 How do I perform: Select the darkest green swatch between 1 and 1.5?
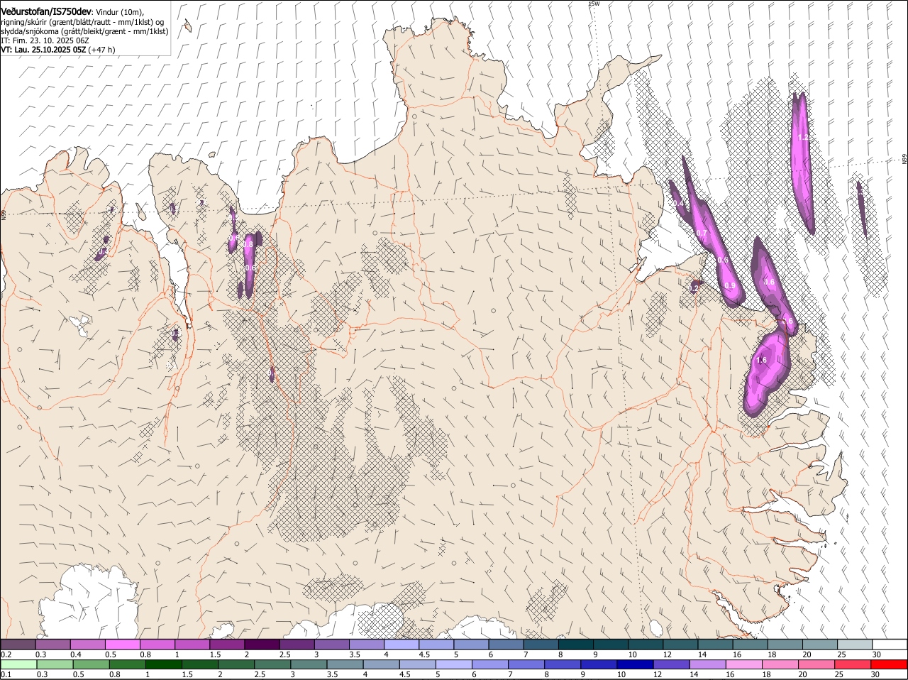click(164, 664)
